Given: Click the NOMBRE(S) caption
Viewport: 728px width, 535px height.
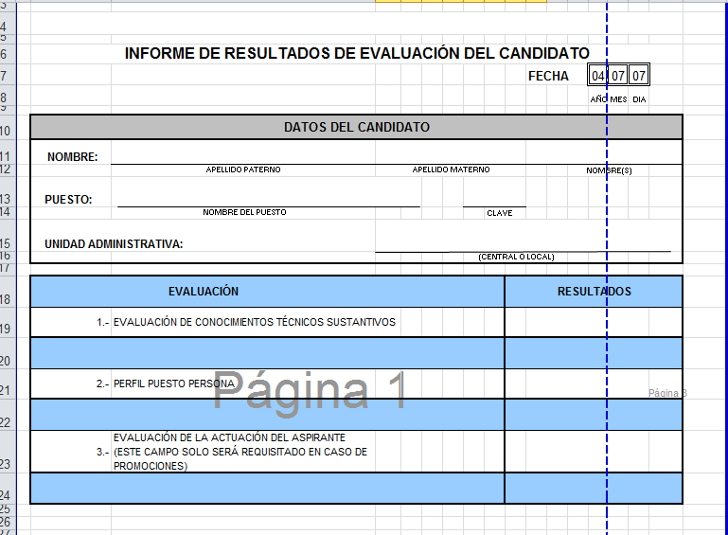Looking at the screenshot, I should tap(609, 170).
